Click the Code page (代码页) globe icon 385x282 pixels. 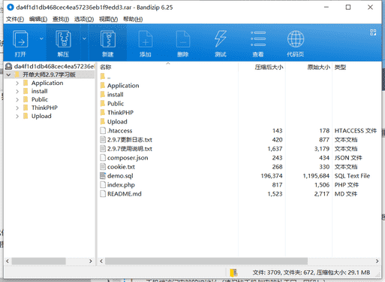[x=296, y=39]
